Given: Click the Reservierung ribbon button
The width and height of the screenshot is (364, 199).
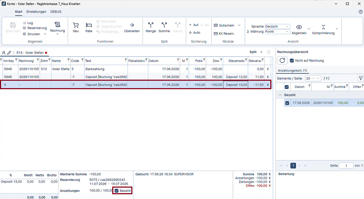Looking at the screenshot, I should [35, 28].
